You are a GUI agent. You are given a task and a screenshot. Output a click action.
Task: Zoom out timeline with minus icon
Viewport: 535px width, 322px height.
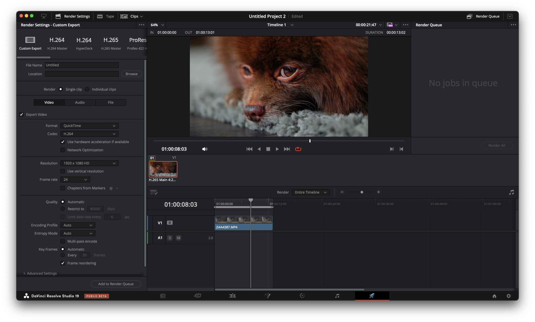pos(342,192)
